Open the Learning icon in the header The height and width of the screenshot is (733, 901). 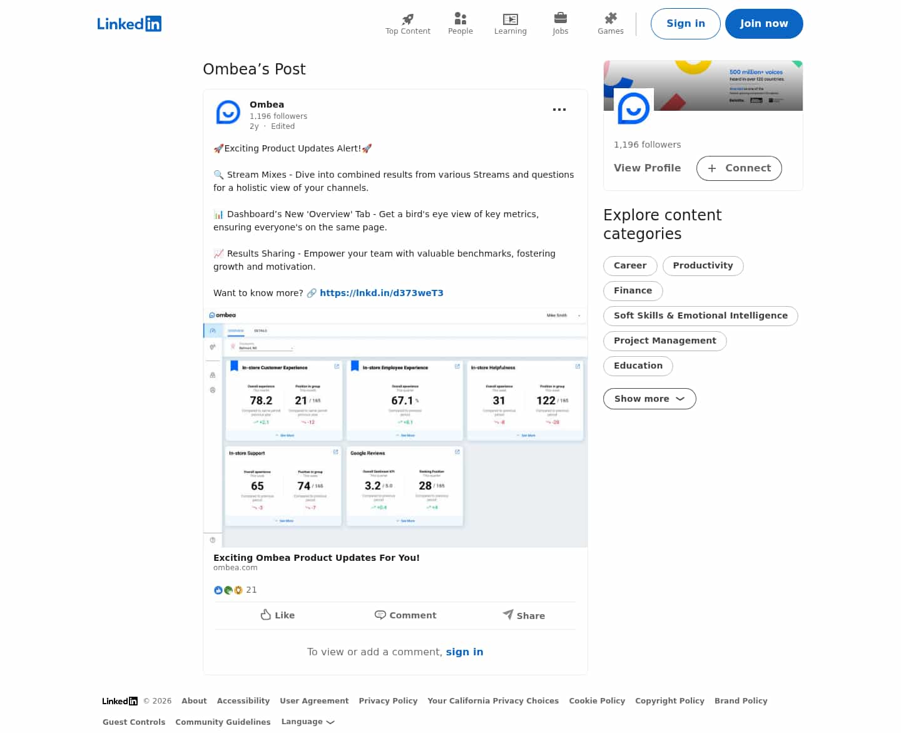click(511, 19)
